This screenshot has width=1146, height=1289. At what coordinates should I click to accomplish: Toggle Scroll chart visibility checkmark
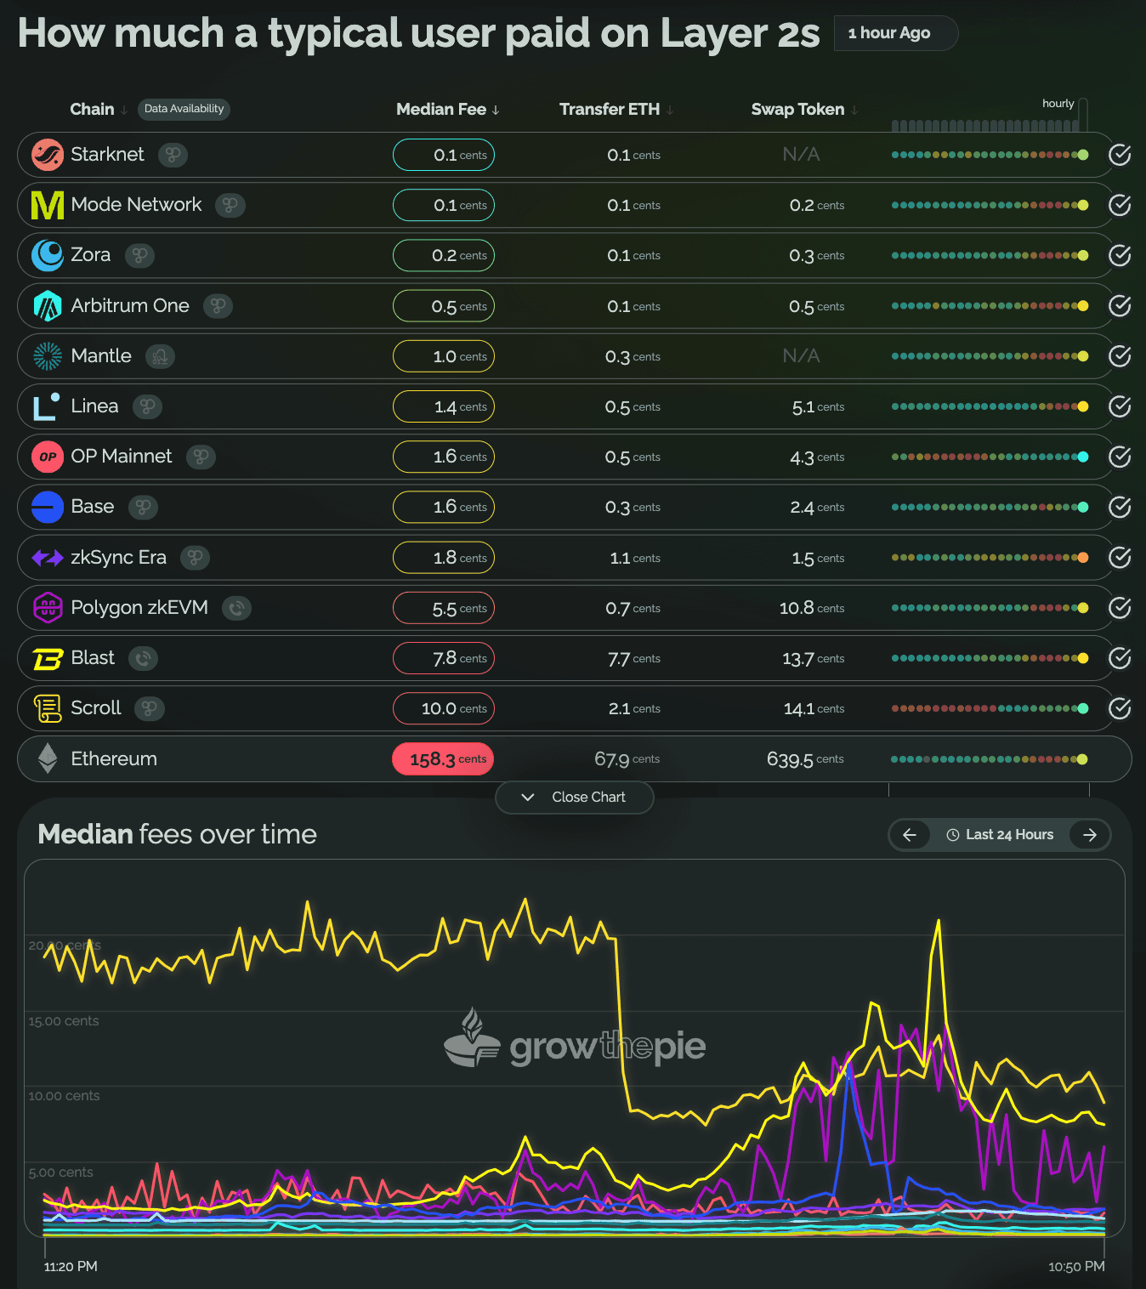(1120, 708)
